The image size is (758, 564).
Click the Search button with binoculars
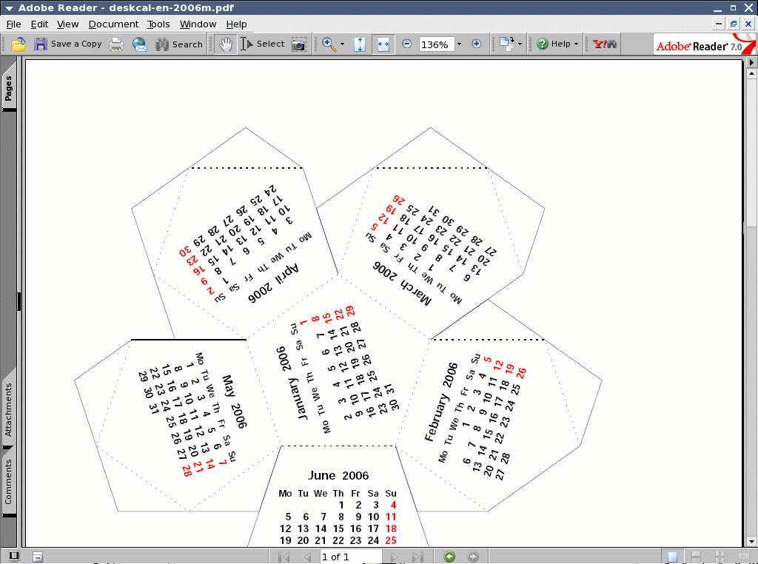point(179,44)
